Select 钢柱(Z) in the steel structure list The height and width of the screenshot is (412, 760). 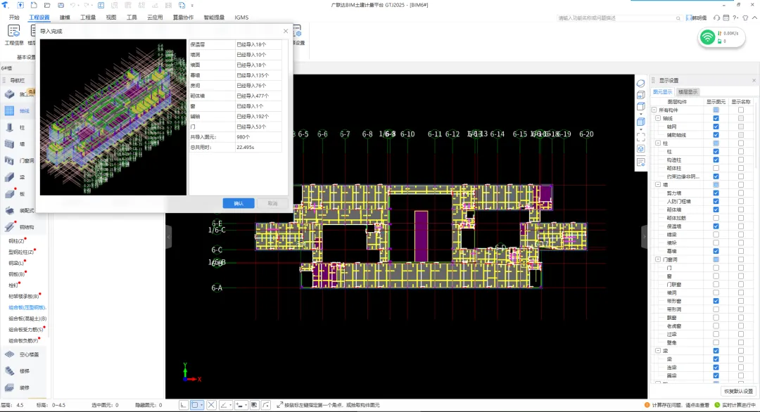click(x=16, y=240)
